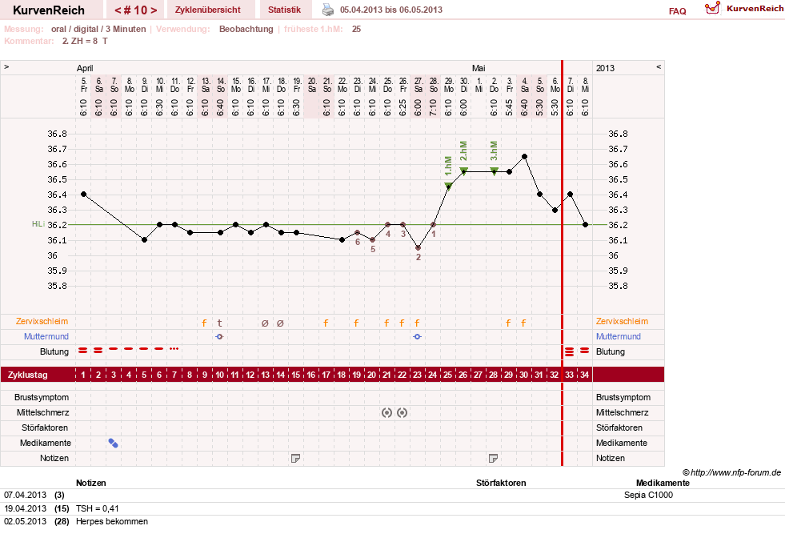
Task: Click the right Muttermund label
Action: click(x=619, y=336)
